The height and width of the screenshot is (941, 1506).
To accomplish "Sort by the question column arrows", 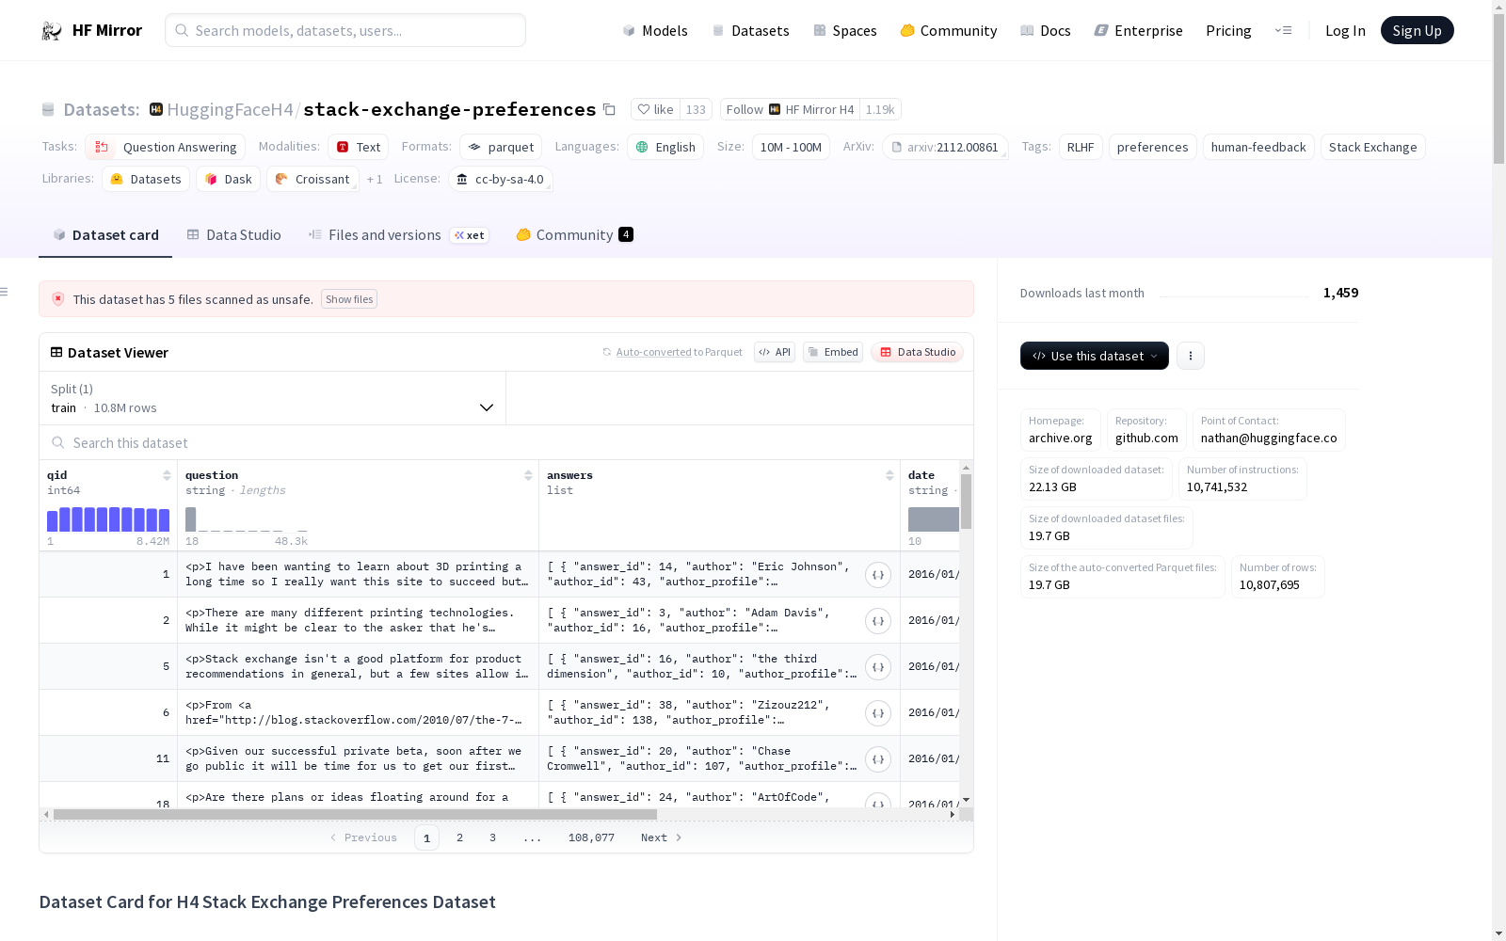I will click(528, 475).
